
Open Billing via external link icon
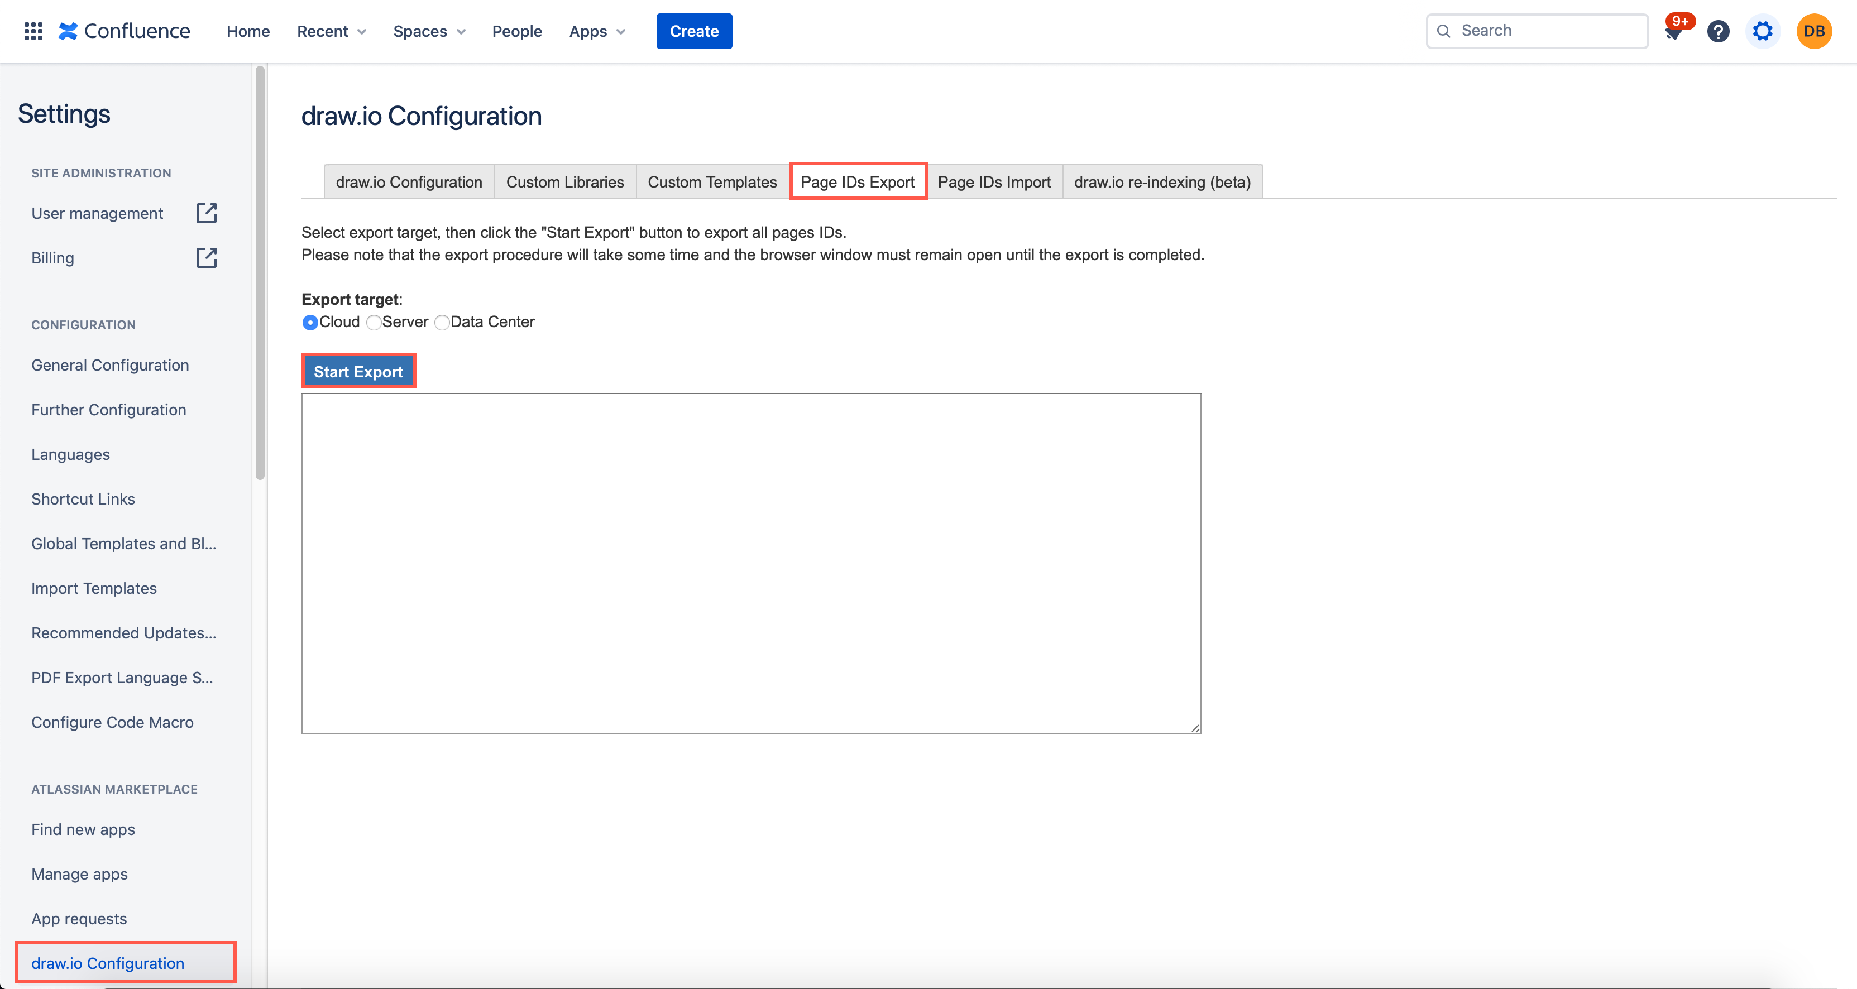point(206,257)
